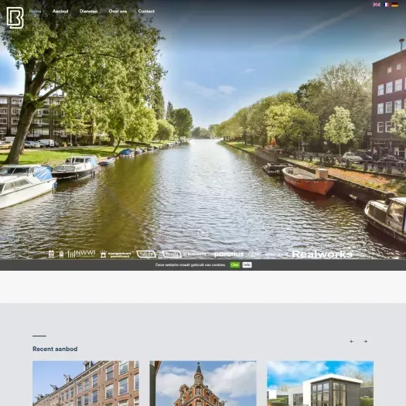
Task: Open the Contact menu item
Action: (x=146, y=12)
